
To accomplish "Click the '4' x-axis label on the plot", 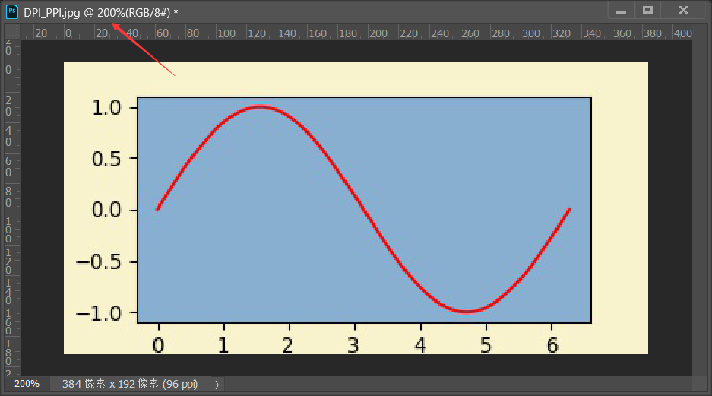I will (x=420, y=346).
